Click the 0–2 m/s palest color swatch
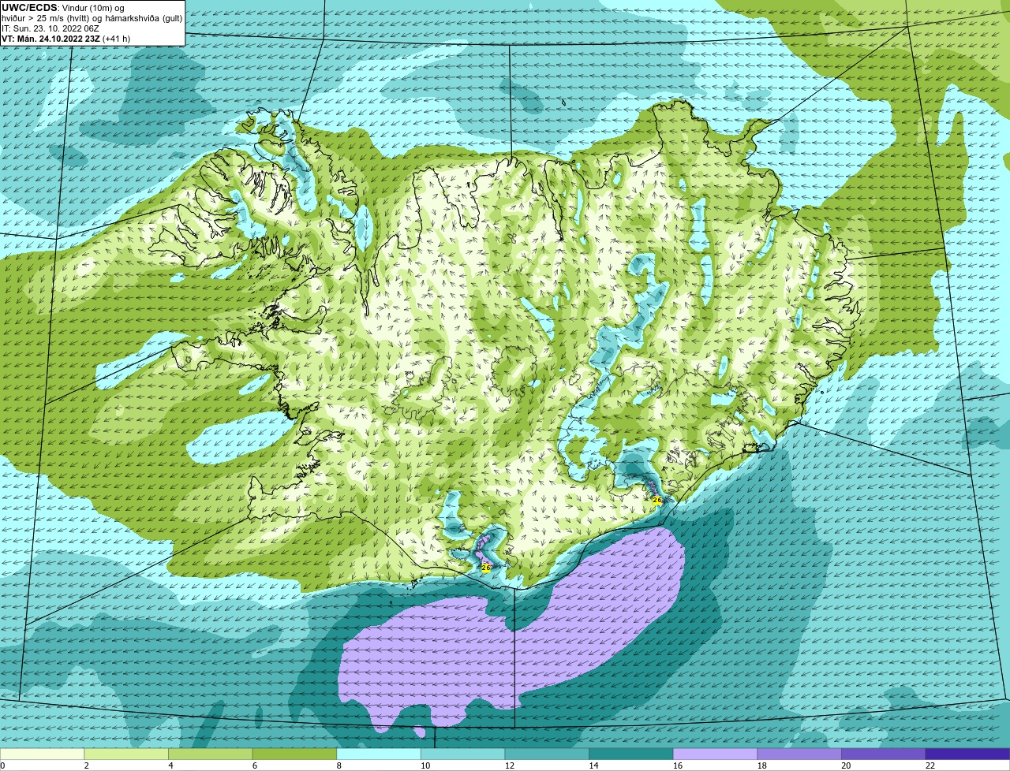The image size is (1010, 771). point(42,754)
